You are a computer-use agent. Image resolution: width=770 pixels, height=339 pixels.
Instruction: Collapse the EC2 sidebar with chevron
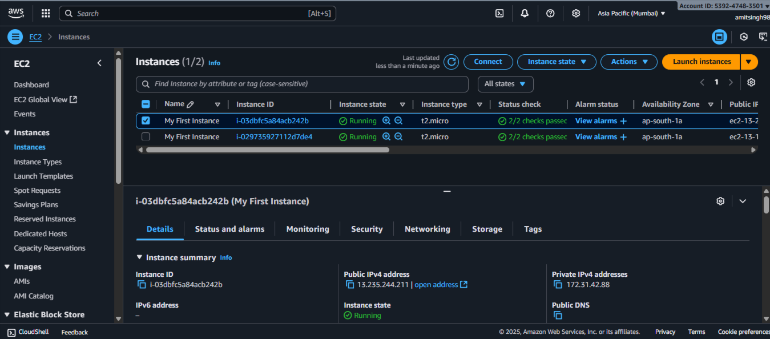coord(99,63)
